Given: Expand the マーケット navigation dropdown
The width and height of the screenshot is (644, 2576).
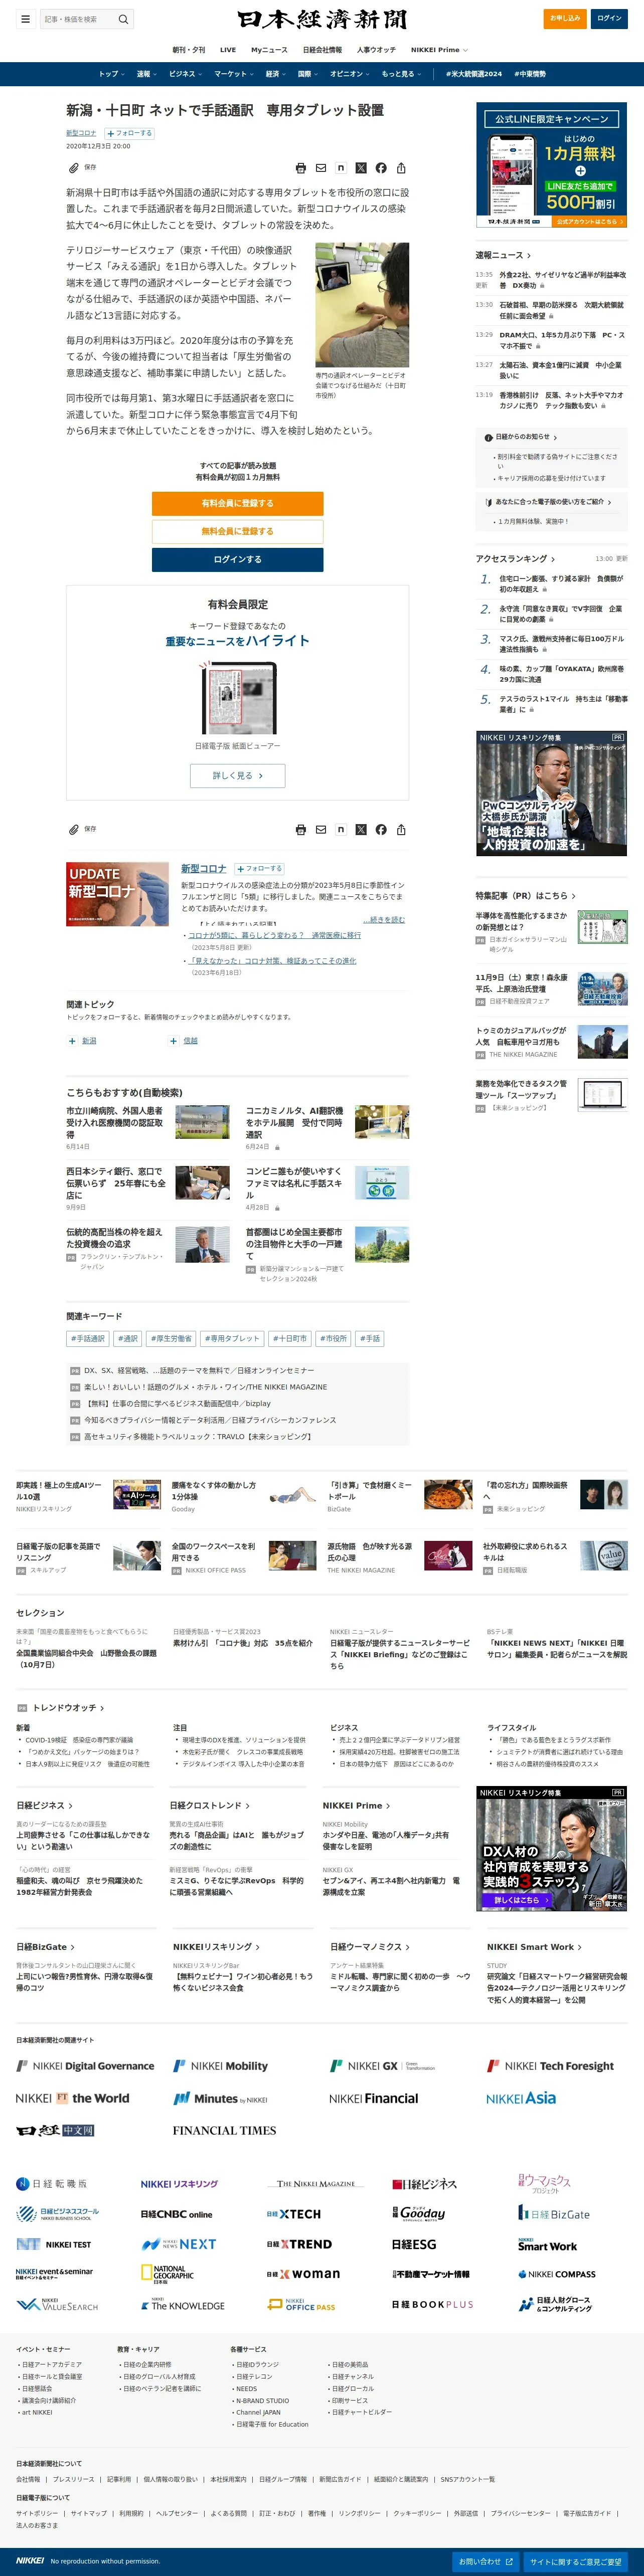Looking at the screenshot, I should (233, 74).
